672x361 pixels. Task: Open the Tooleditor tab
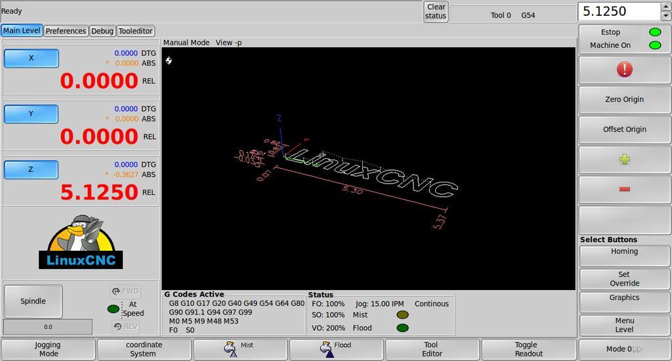click(135, 31)
